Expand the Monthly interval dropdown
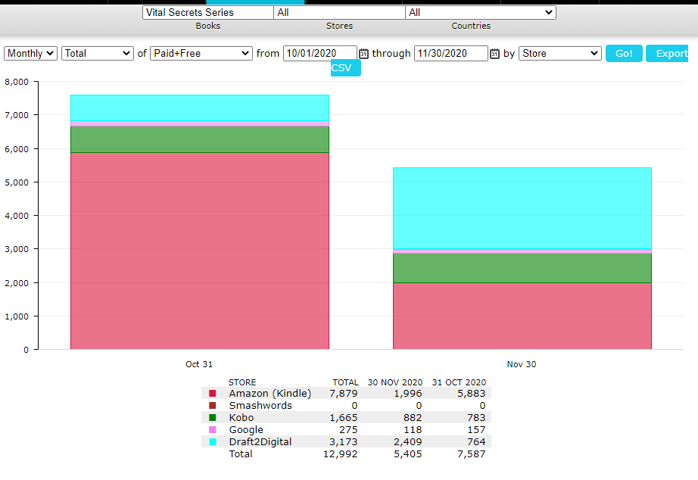Viewport: 698px width, 480px height. tap(30, 54)
